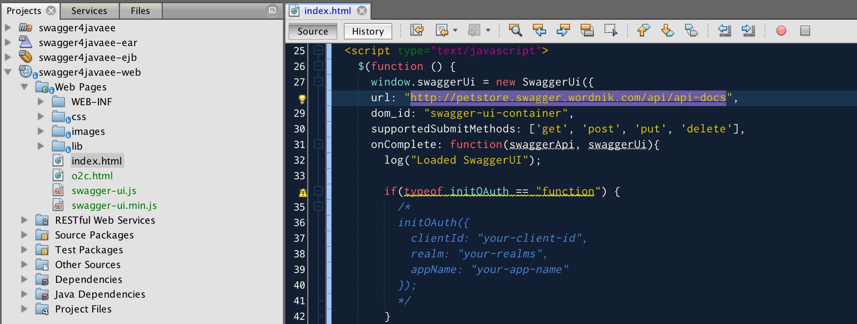This screenshot has height=324, width=857.
Task: Collapse code fold at line 25
Action: pyautogui.click(x=318, y=50)
